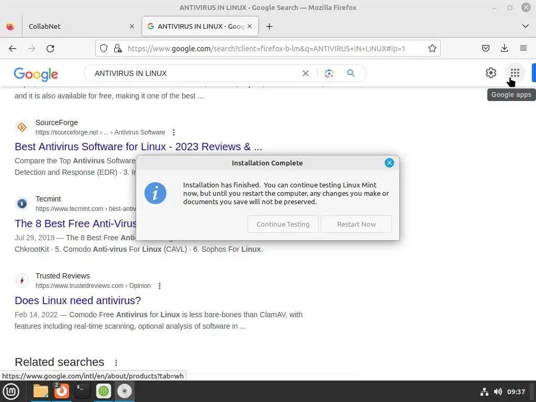
Task: Click the padlock site information icon
Action: 118,49
